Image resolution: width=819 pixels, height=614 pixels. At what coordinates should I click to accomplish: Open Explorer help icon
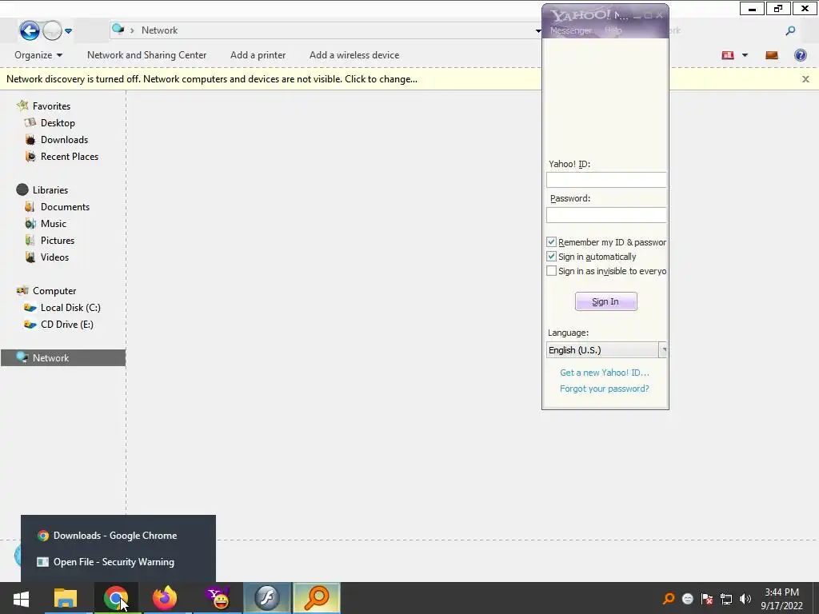click(x=800, y=55)
